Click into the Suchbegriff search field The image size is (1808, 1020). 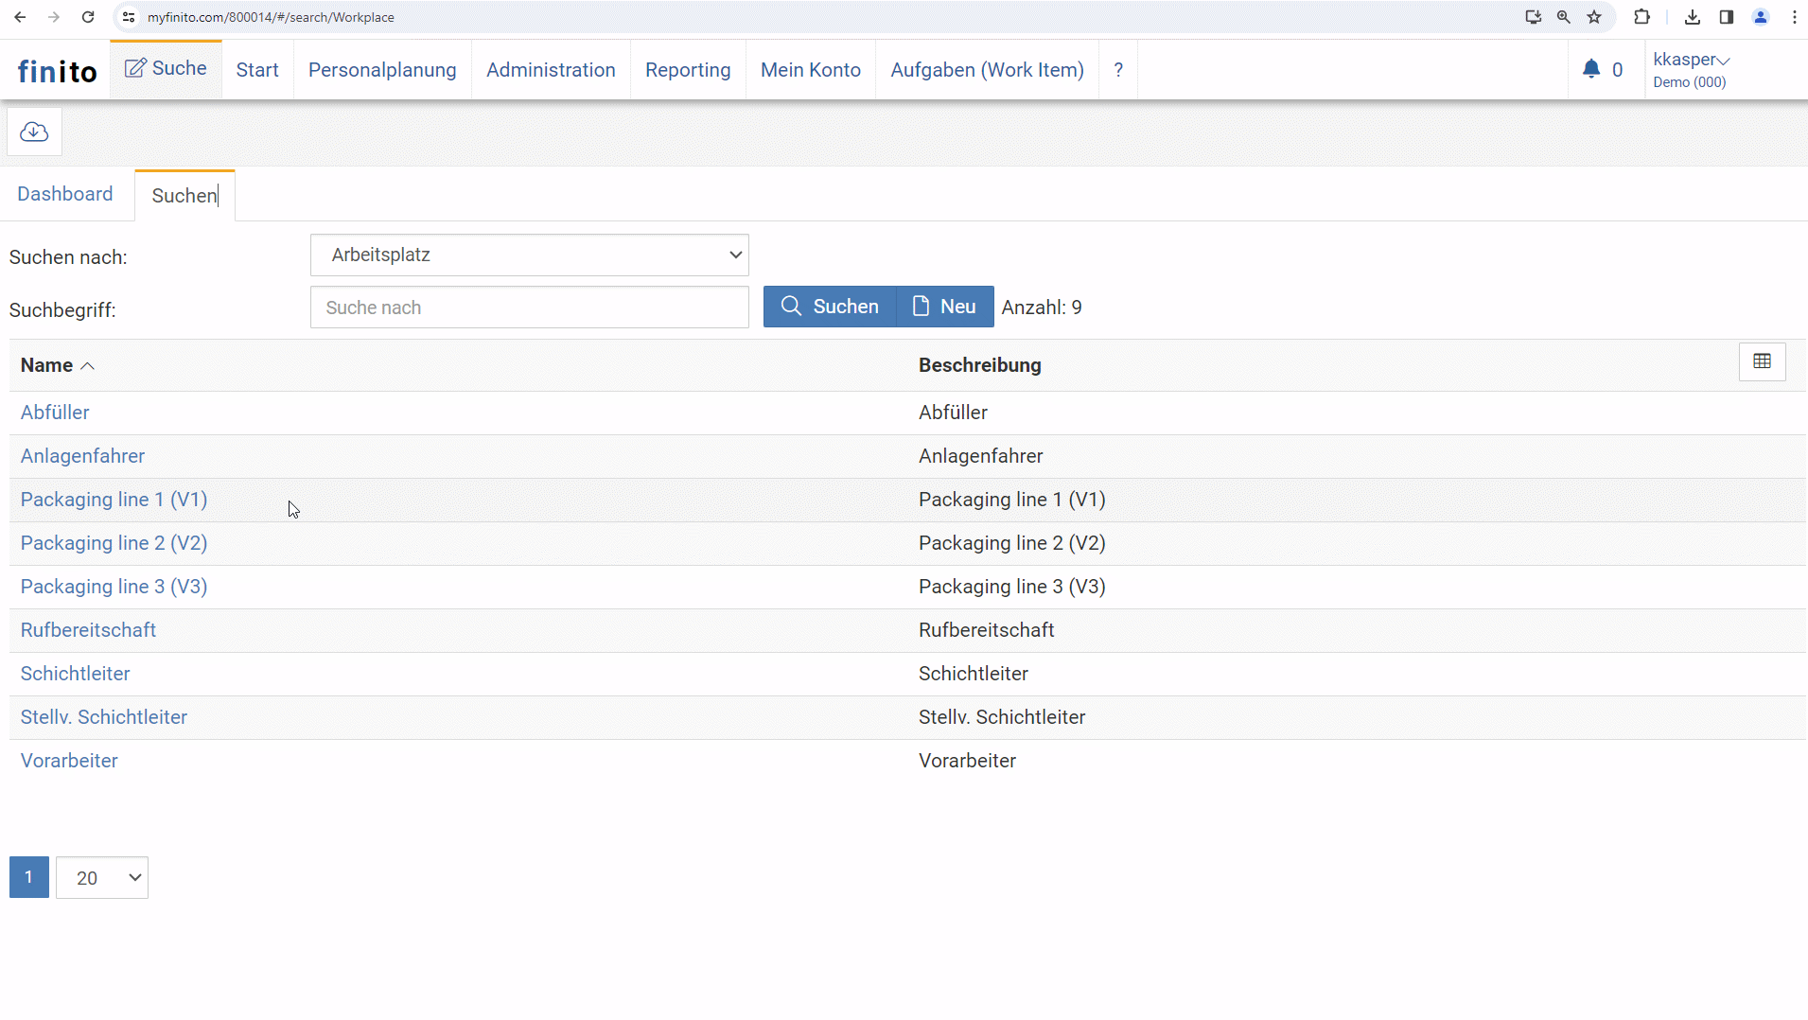click(529, 308)
